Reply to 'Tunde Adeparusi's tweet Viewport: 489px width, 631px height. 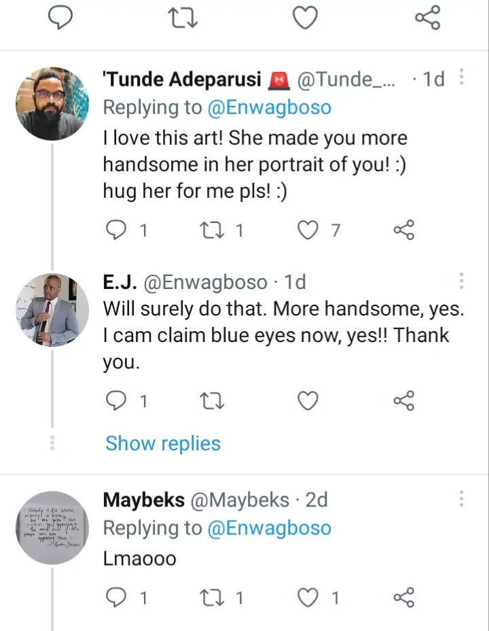click(119, 231)
